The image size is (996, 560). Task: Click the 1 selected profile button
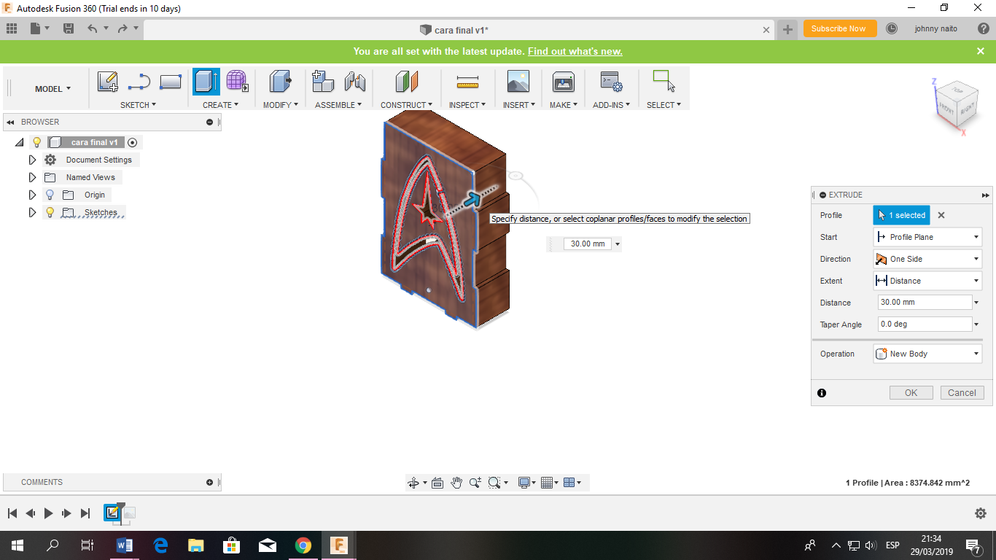coord(901,215)
